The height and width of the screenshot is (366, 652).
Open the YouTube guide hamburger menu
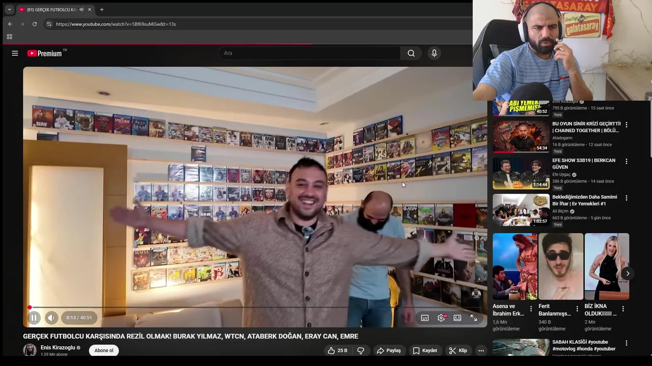point(15,53)
